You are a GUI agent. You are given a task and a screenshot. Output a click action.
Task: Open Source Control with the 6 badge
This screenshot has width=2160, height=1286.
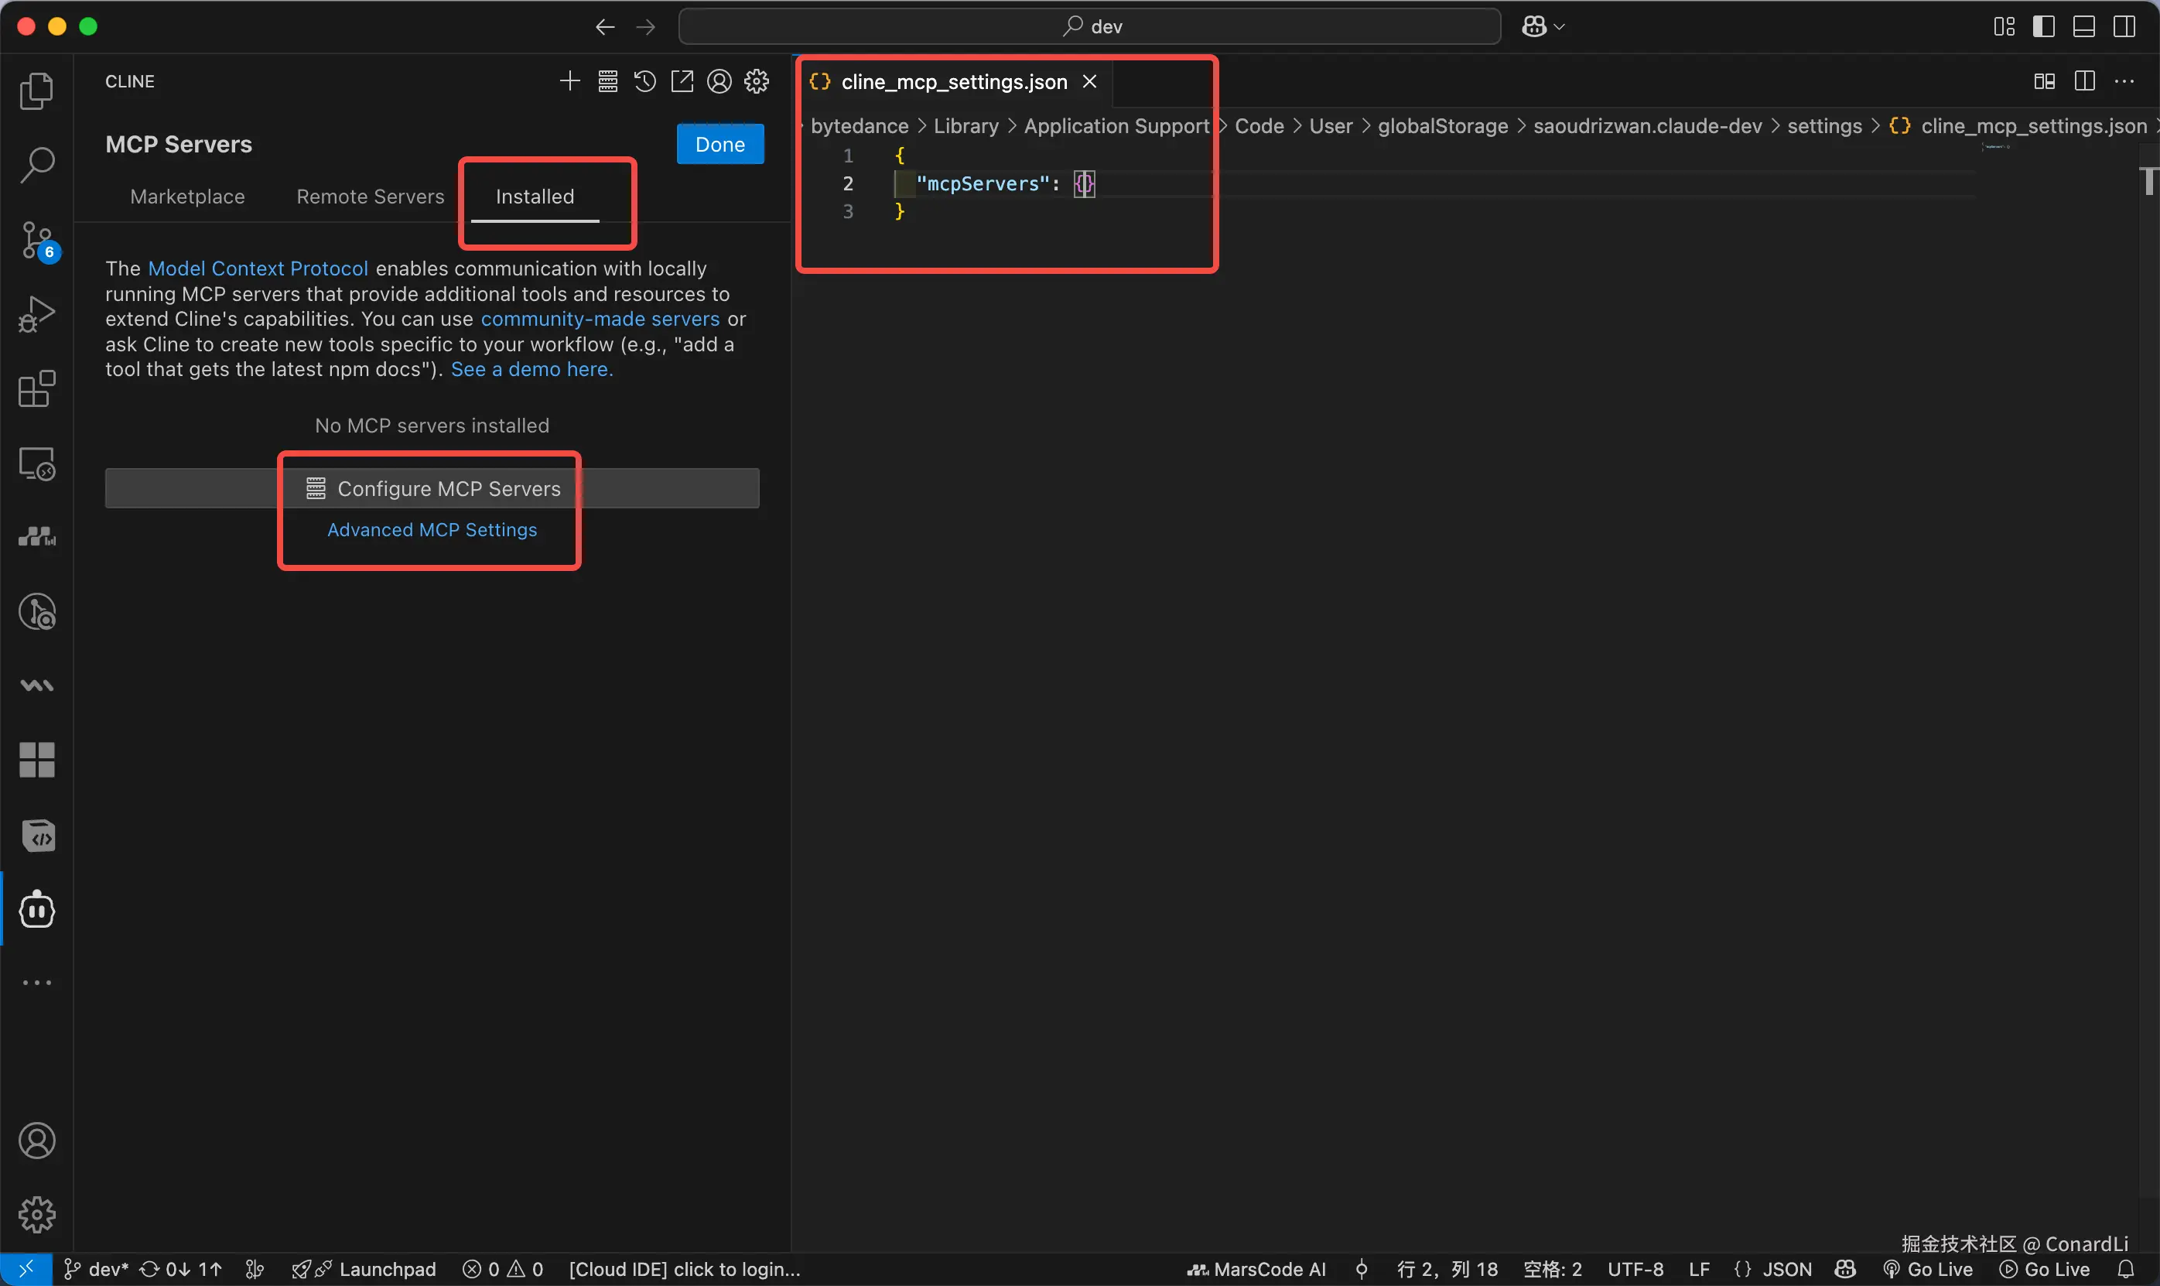coord(36,240)
